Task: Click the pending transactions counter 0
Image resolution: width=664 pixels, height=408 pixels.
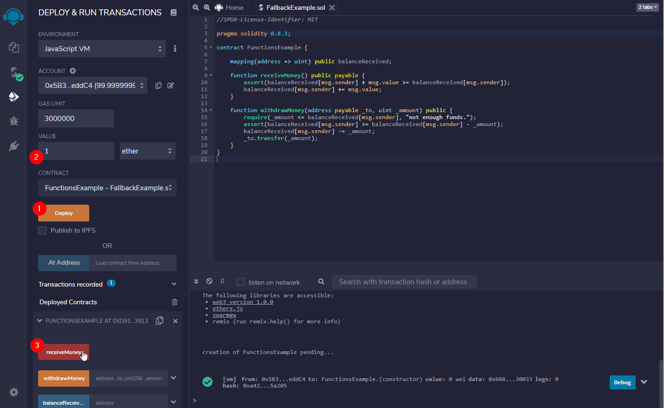Action: point(222,281)
